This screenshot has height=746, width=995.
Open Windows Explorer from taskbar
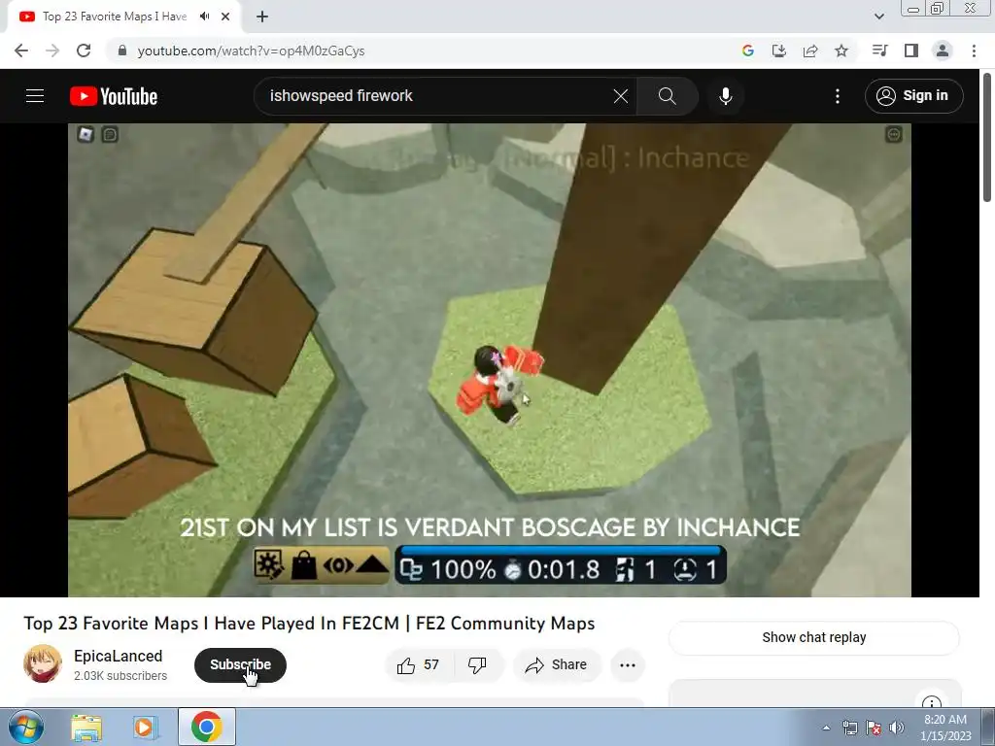point(86,727)
